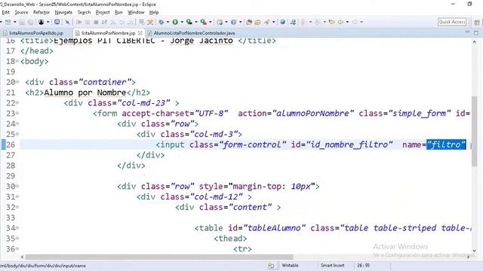Screen dimensions: 483x271
Task: Click the green Run button icon
Action: point(175,22)
